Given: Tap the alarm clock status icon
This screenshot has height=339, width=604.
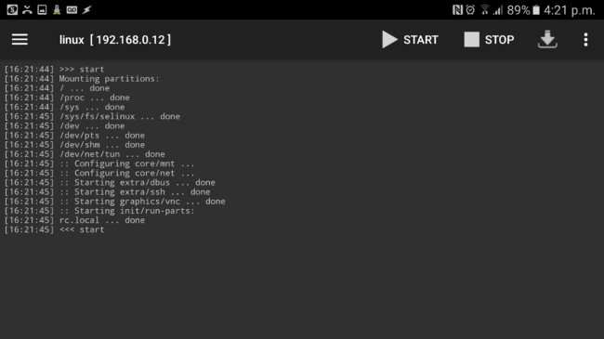Looking at the screenshot, I should 470,9.
